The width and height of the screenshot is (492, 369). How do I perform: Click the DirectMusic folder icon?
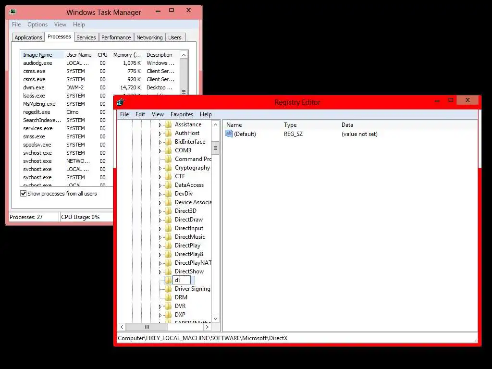click(169, 237)
